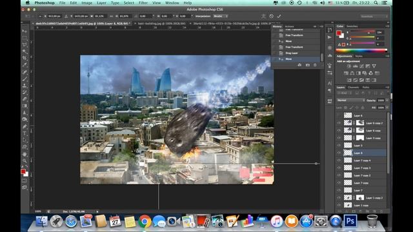The width and height of the screenshot is (413, 232).
Task: Open the History panel flyout menu
Action: tap(321, 26)
